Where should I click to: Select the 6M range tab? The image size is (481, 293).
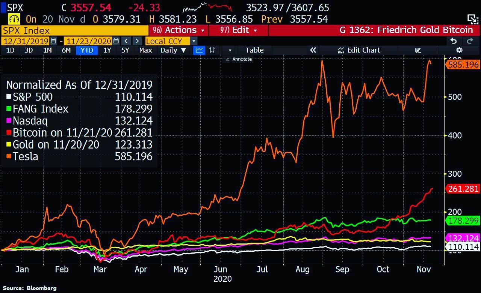click(x=66, y=50)
